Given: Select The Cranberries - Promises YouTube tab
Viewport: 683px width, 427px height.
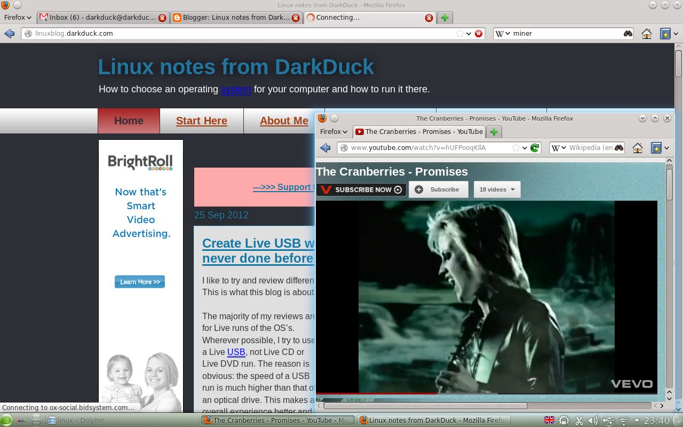Looking at the screenshot, I should tap(419, 132).
